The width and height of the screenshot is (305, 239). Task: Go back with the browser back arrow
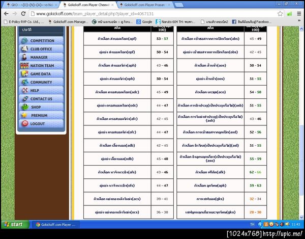pyautogui.click(x=6, y=14)
